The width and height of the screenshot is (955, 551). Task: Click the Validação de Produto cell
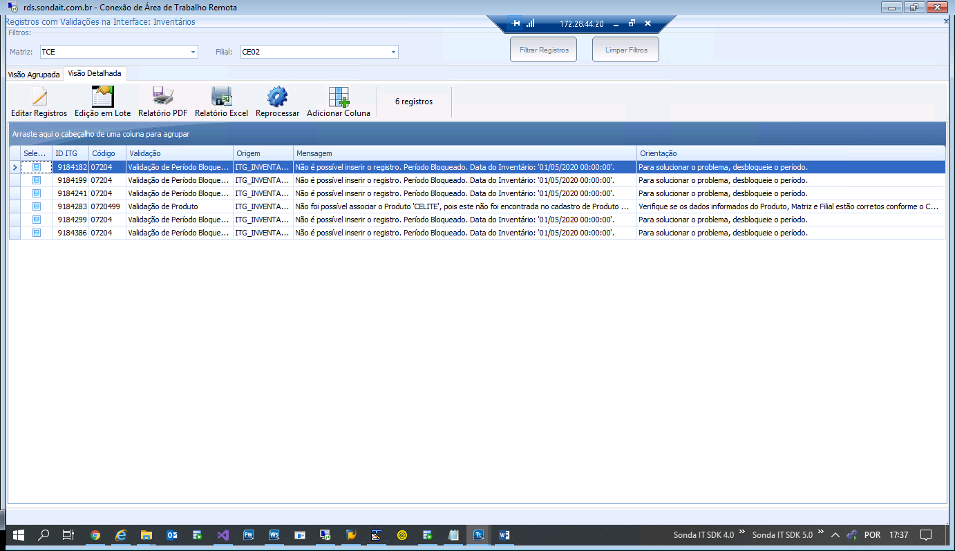[x=180, y=206]
